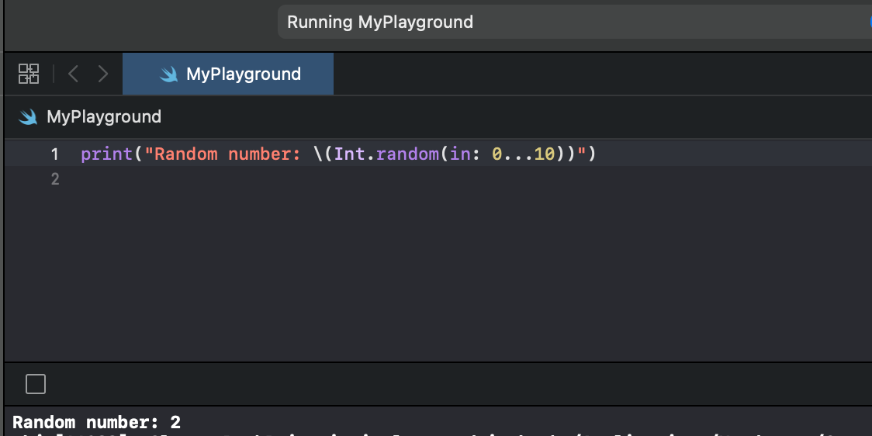
Task: Click the number 10 in range
Action: pyautogui.click(x=545, y=154)
